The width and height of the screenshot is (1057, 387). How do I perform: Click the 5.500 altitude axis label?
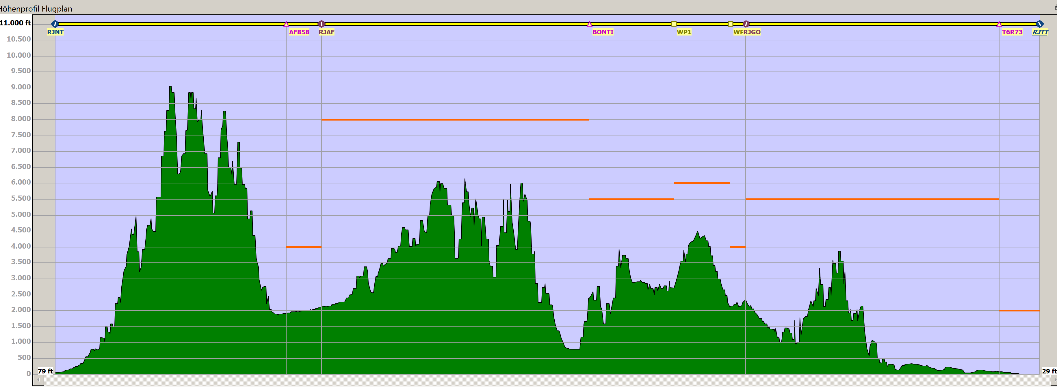pos(21,198)
